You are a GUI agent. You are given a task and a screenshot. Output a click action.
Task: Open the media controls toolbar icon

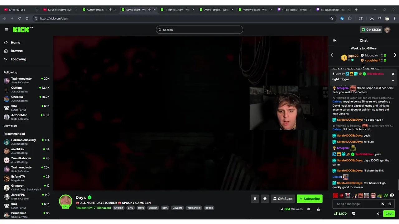(379, 18)
